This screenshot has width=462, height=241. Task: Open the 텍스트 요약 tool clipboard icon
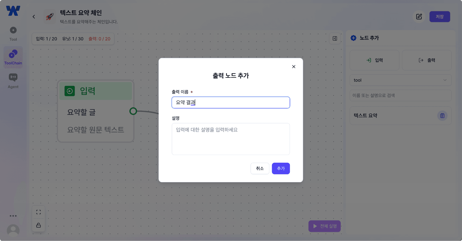pos(442,115)
